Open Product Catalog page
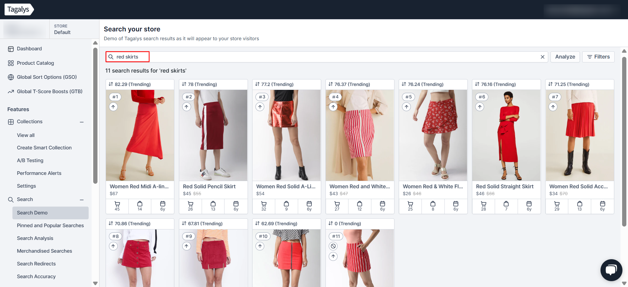 pos(35,63)
